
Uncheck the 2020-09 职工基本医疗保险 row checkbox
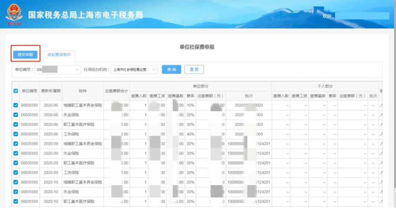(x=16, y=163)
